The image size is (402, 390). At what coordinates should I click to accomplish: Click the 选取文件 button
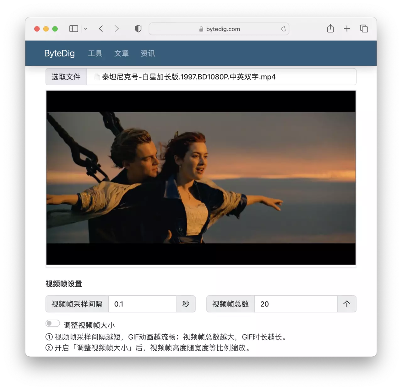[66, 77]
